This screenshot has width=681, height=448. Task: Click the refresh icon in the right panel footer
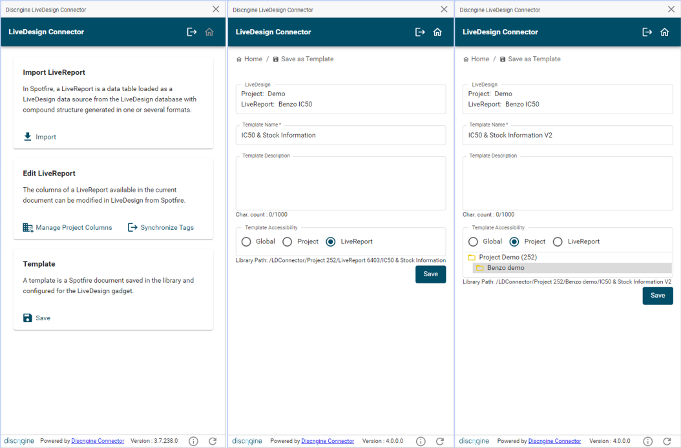point(667,441)
